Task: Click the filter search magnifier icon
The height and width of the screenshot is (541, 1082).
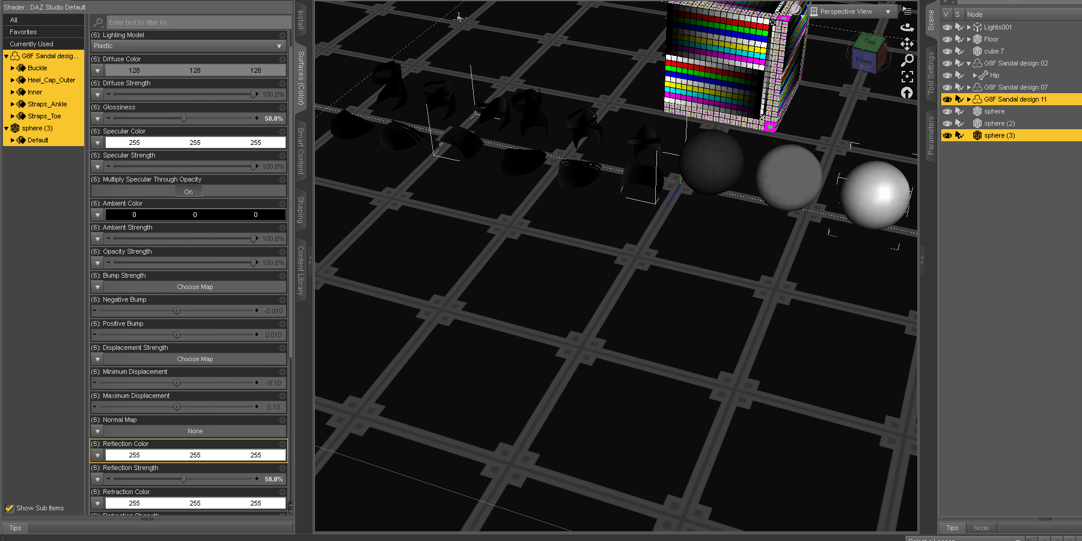Action: pos(99,22)
